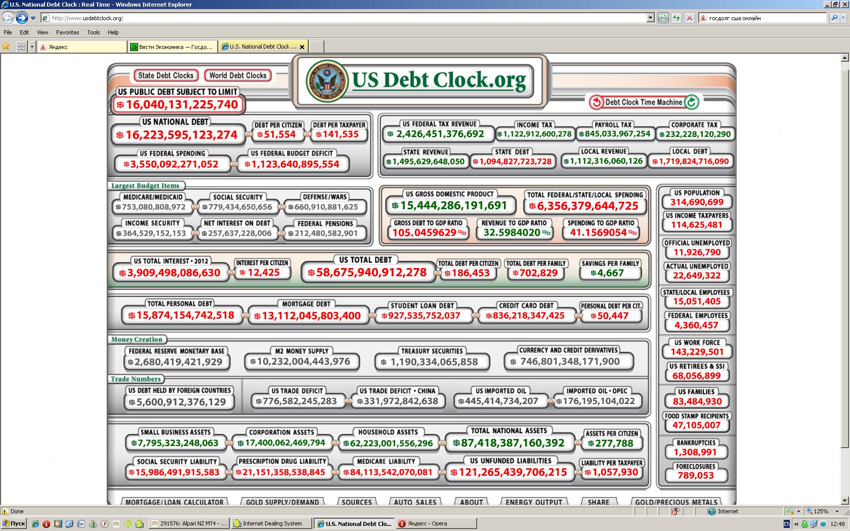Open a new blank tab

[x=316, y=47]
